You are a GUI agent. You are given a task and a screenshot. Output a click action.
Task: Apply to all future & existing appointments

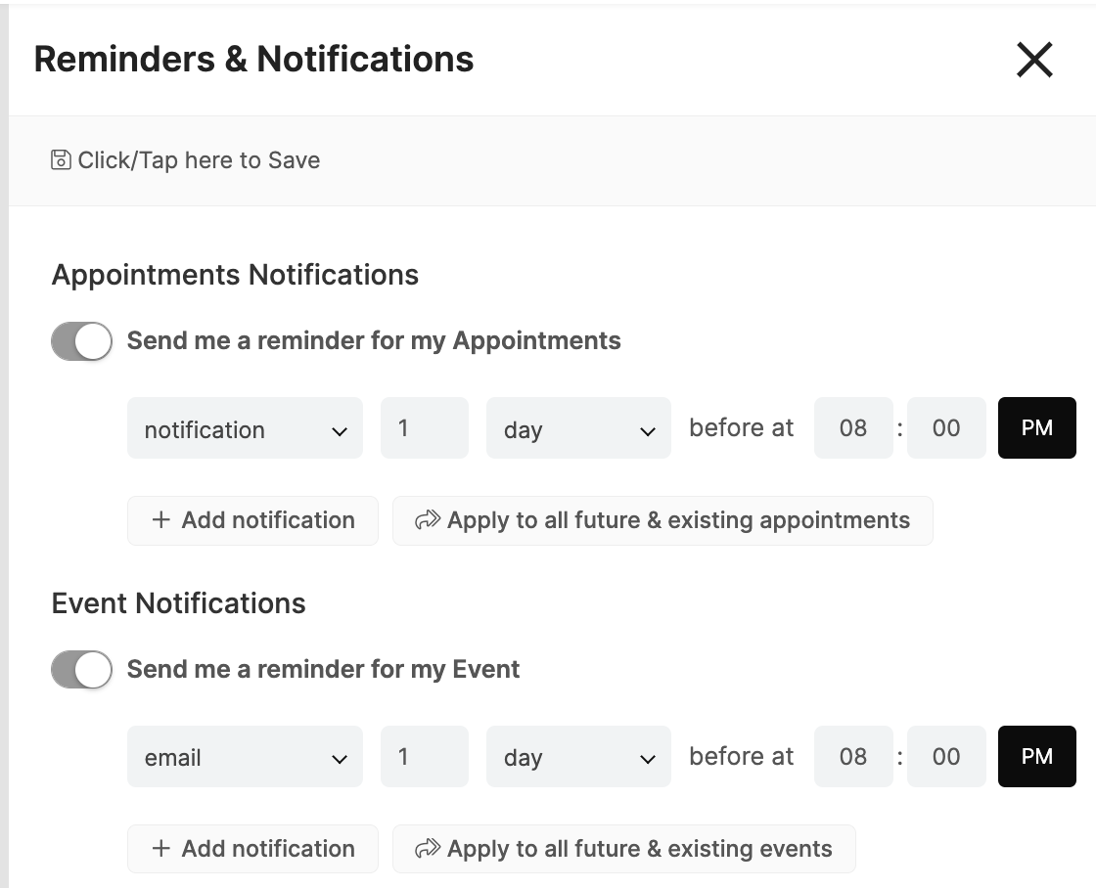point(662,520)
